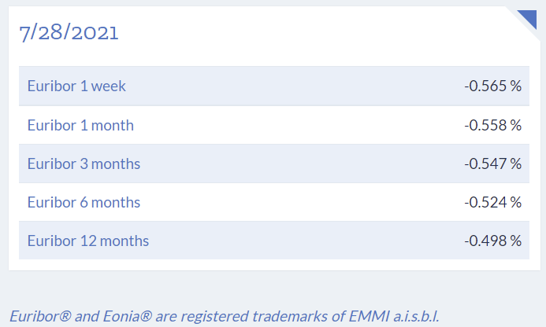Viewport: 546px width, 327px height.
Task: Click the percent sign after -0.565
Action: [x=516, y=86]
